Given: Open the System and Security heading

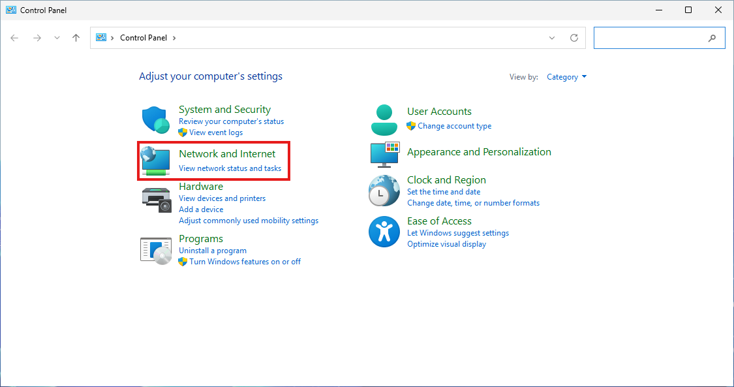Looking at the screenshot, I should coord(224,110).
